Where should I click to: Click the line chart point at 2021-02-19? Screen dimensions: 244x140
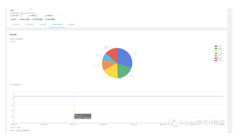[133, 96]
